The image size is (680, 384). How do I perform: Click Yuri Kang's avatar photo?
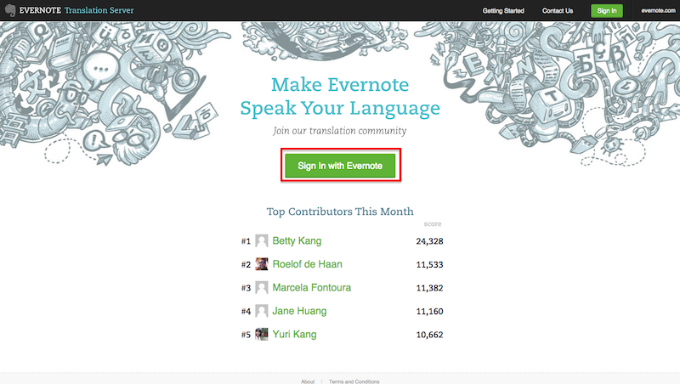pos(262,335)
